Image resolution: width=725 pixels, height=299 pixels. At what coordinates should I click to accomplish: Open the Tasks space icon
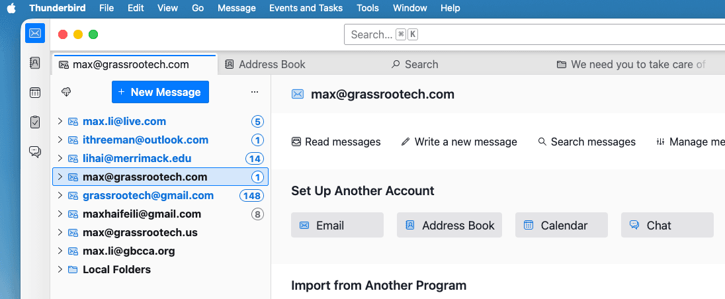(x=35, y=122)
